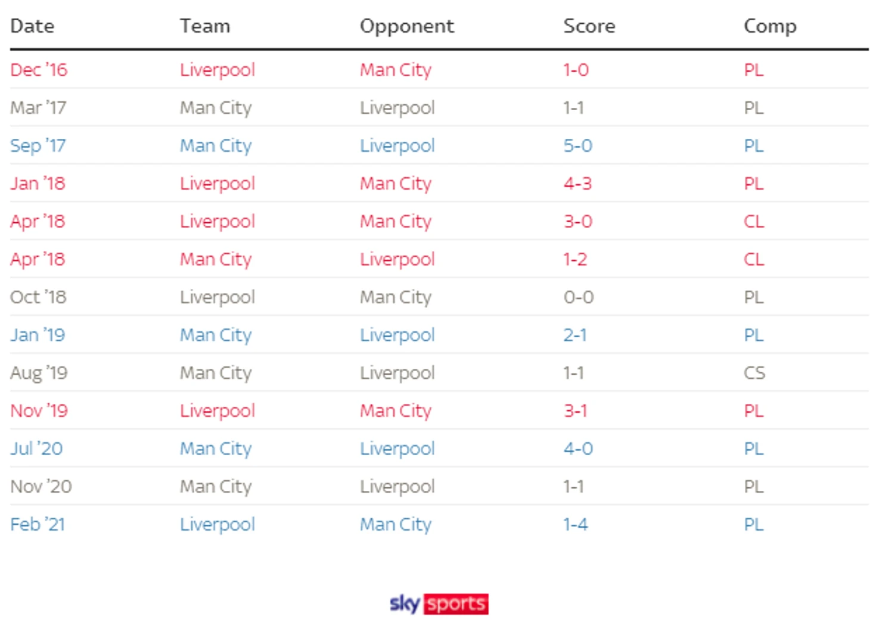Viewport: 870px width, 638px height.
Task: Select the Nov '19 date entry
Action: (x=39, y=411)
